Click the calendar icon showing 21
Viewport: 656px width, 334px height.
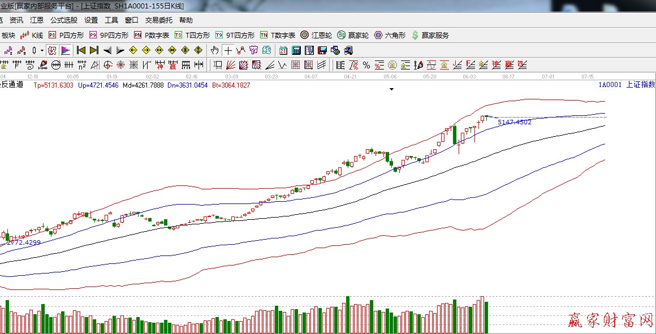283,50
